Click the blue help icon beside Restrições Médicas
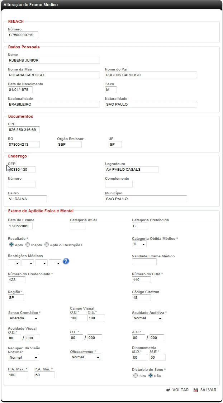Viewport: 223px width, 403px height. coord(66,261)
